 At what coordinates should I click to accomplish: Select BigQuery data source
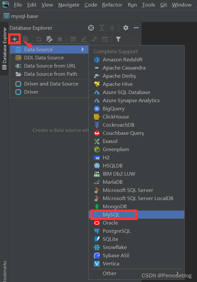[x=137, y=109]
